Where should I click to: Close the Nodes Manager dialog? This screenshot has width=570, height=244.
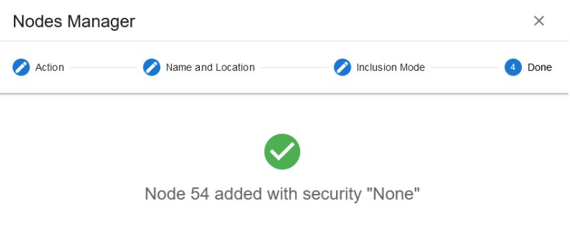point(539,21)
